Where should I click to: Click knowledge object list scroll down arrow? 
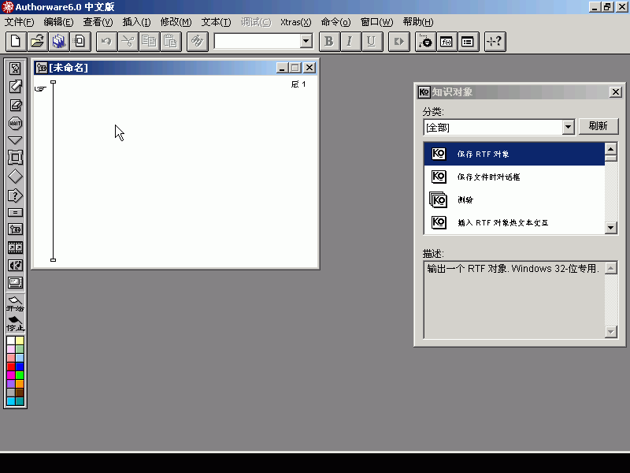(611, 228)
